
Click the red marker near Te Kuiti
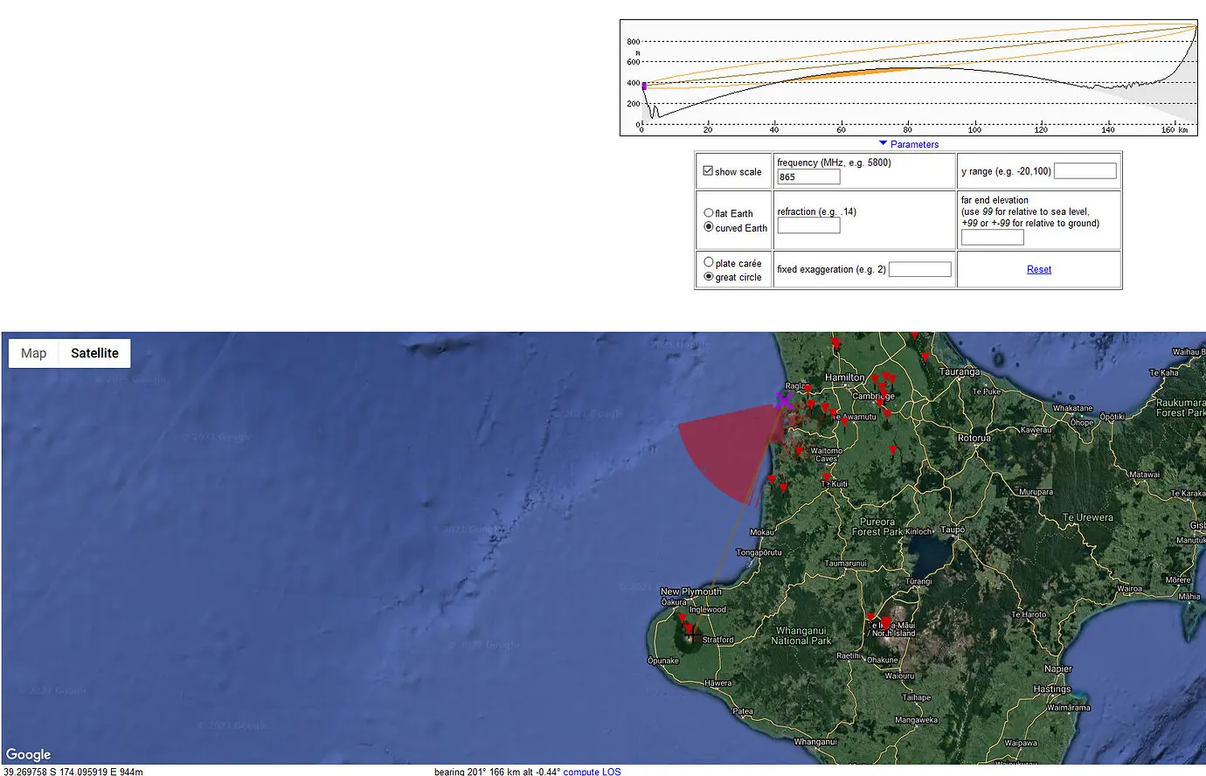click(826, 476)
